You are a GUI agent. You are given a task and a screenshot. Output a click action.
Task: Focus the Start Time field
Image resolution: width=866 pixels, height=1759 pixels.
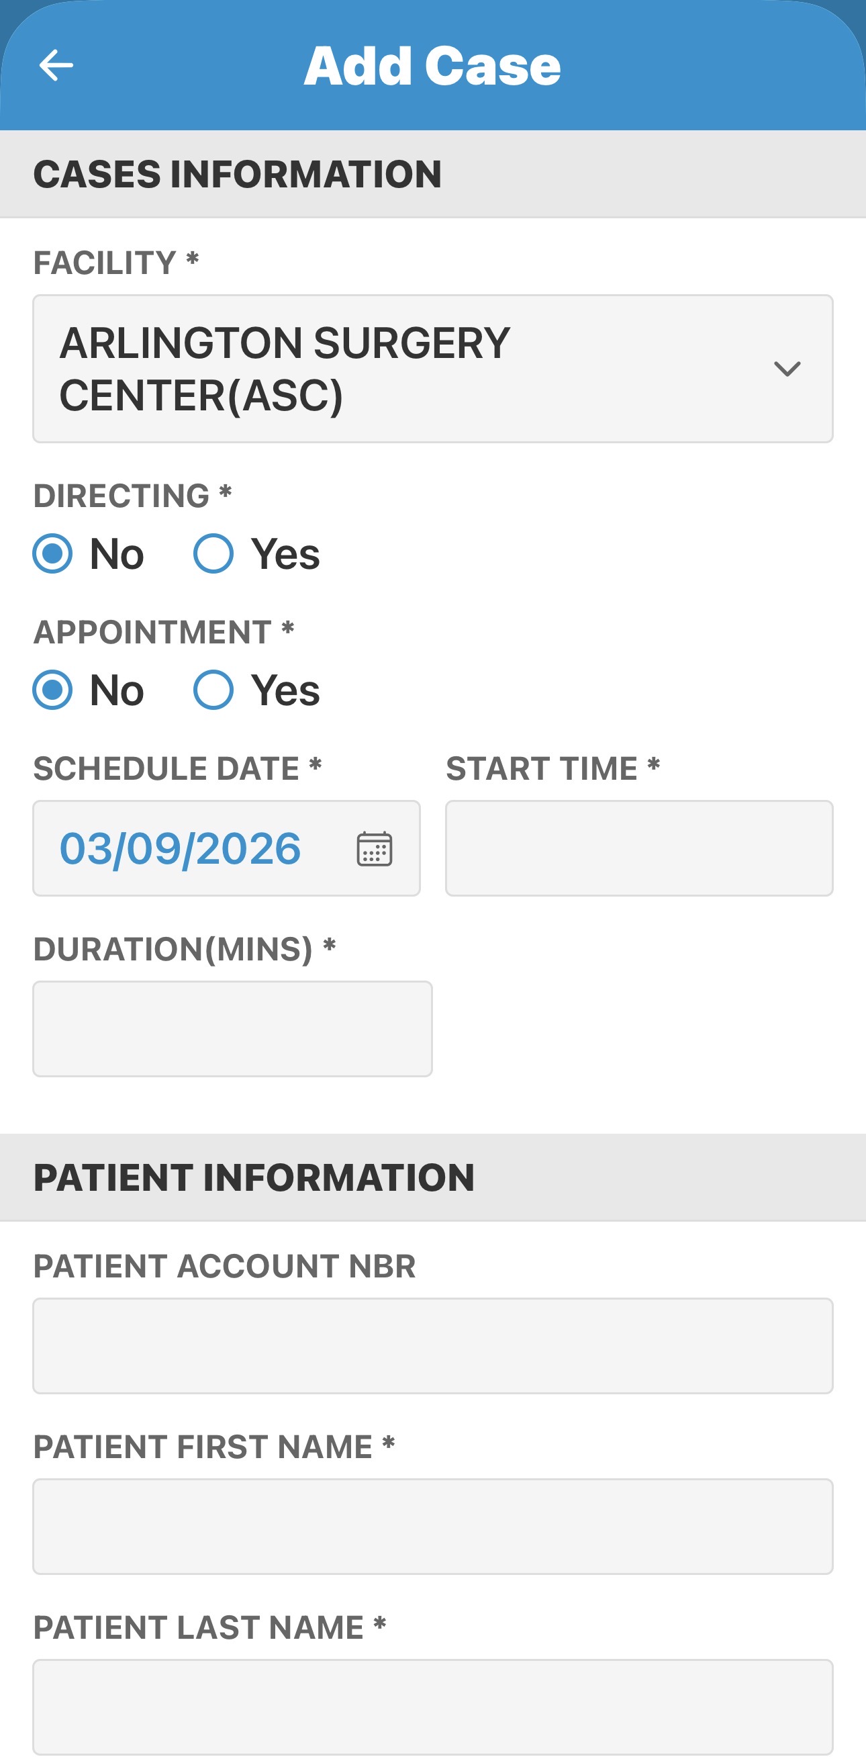pos(638,848)
